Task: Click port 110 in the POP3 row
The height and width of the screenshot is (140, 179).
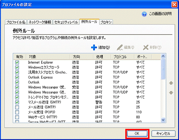Action: [x=139, y=112]
